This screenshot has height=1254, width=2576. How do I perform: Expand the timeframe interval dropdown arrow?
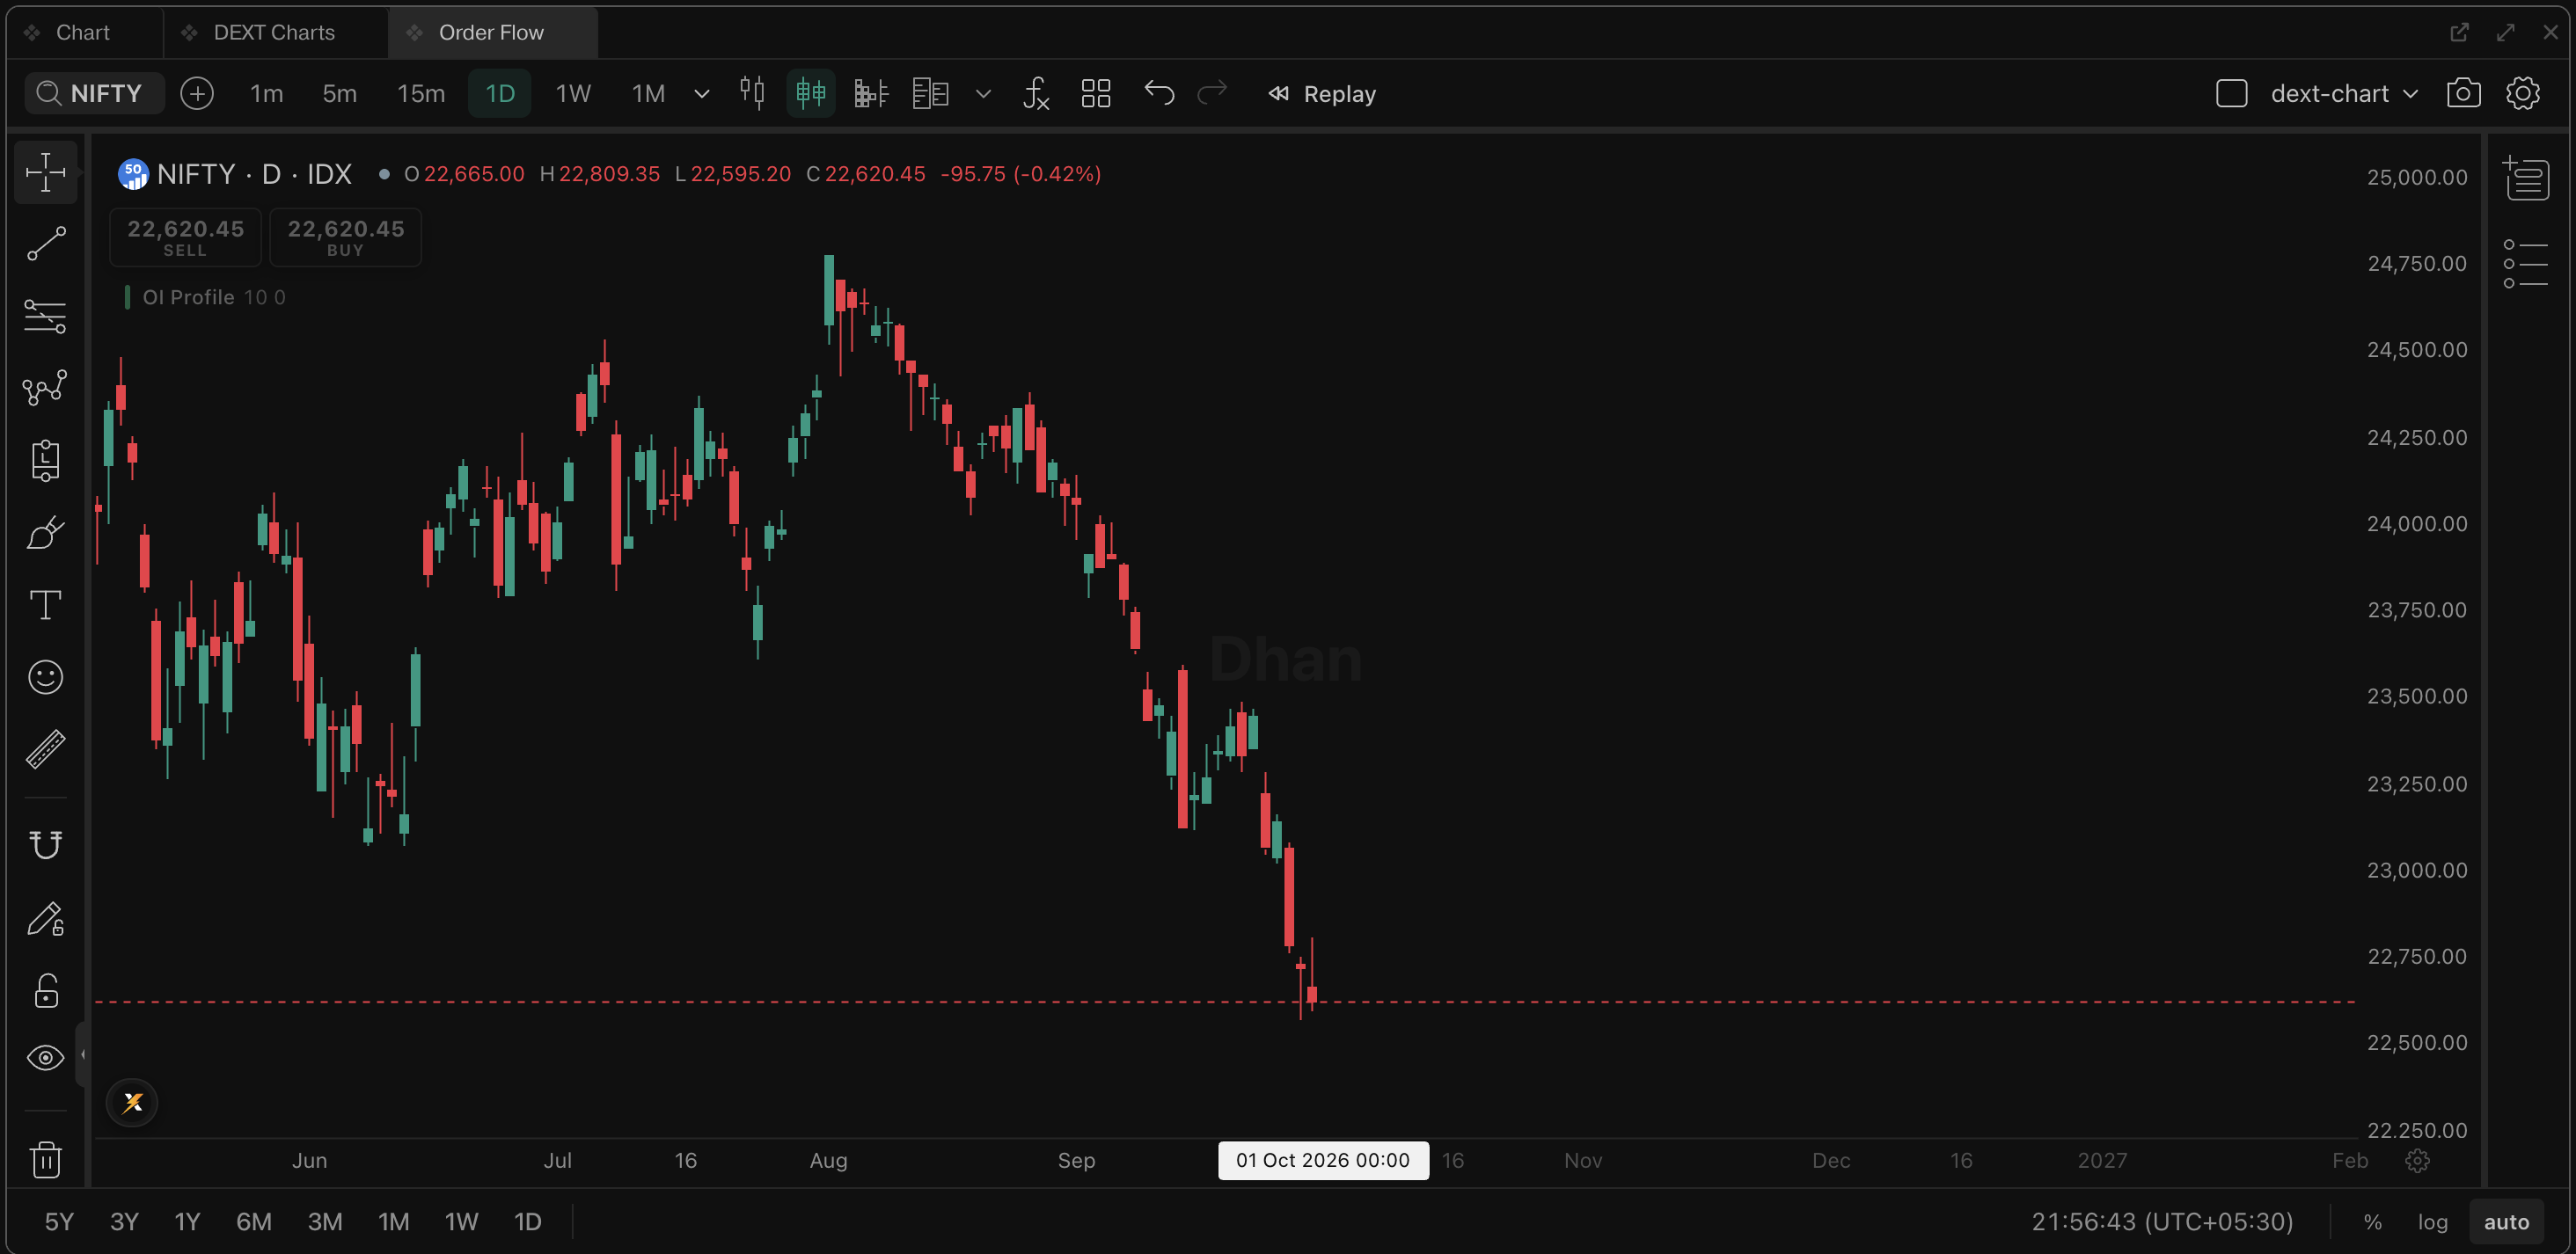coord(702,94)
